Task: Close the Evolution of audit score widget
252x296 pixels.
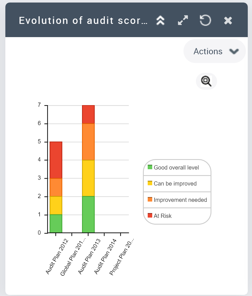Action: 228,21
